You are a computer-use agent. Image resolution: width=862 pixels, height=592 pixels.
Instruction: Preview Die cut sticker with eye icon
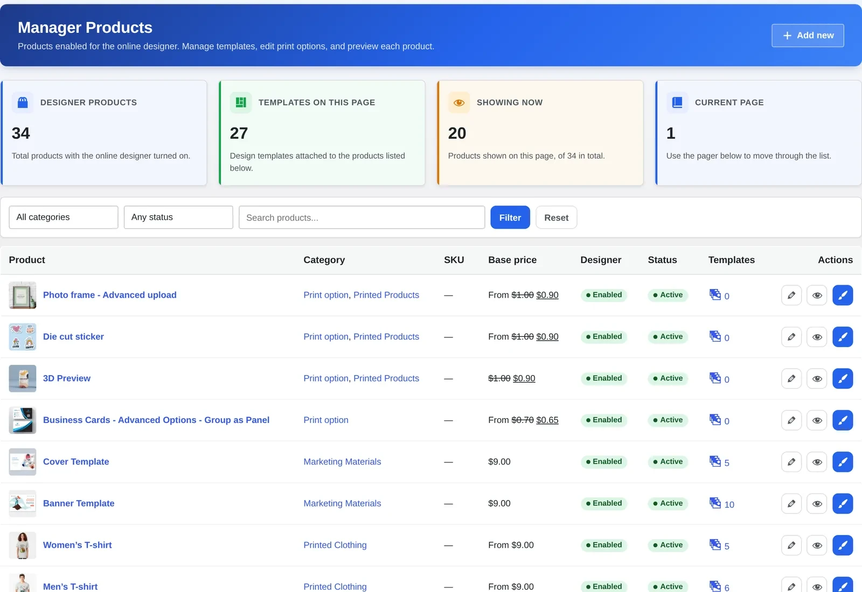tap(817, 337)
